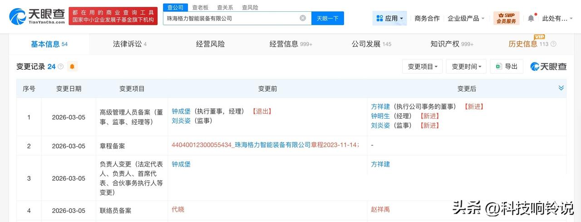Click 赵祥禹 in row 4
The height and width of the screenshot is (222, 581).
(380, 209)
